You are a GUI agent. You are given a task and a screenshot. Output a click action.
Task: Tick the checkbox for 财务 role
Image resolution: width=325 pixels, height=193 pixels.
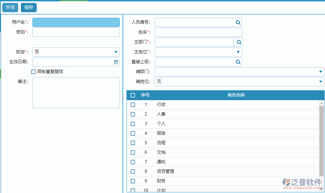click(x=133, y=181)
